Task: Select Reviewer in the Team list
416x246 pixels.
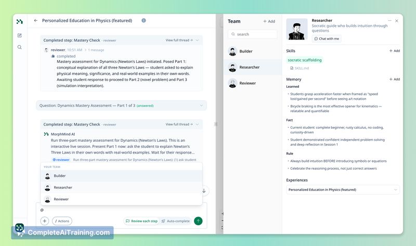Action: tap(252, 83)
